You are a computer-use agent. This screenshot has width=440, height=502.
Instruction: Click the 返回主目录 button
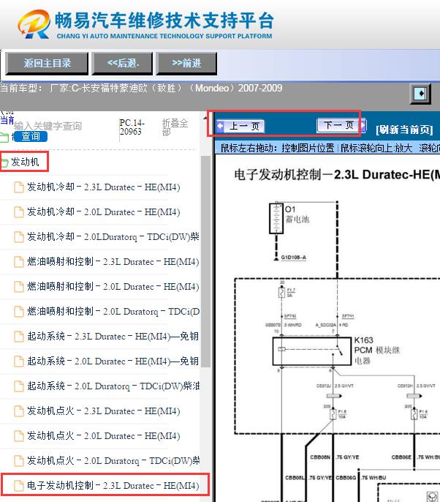47,64
